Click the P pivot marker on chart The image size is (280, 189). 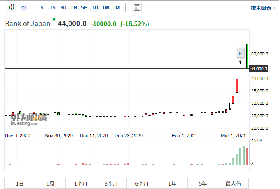(241, 53)
